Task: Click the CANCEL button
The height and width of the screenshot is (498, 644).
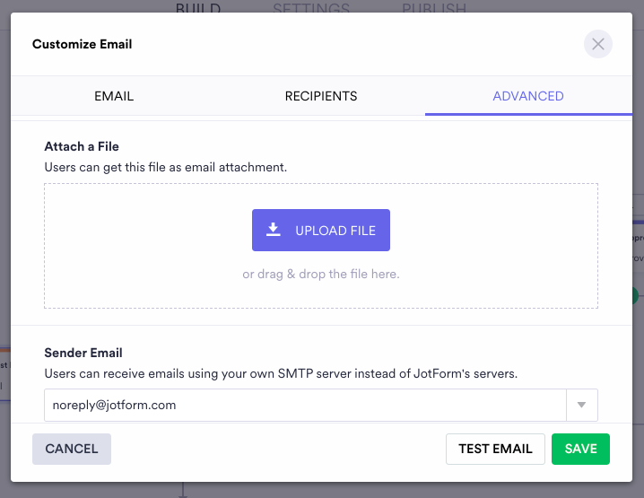Action: pos(72,449)
